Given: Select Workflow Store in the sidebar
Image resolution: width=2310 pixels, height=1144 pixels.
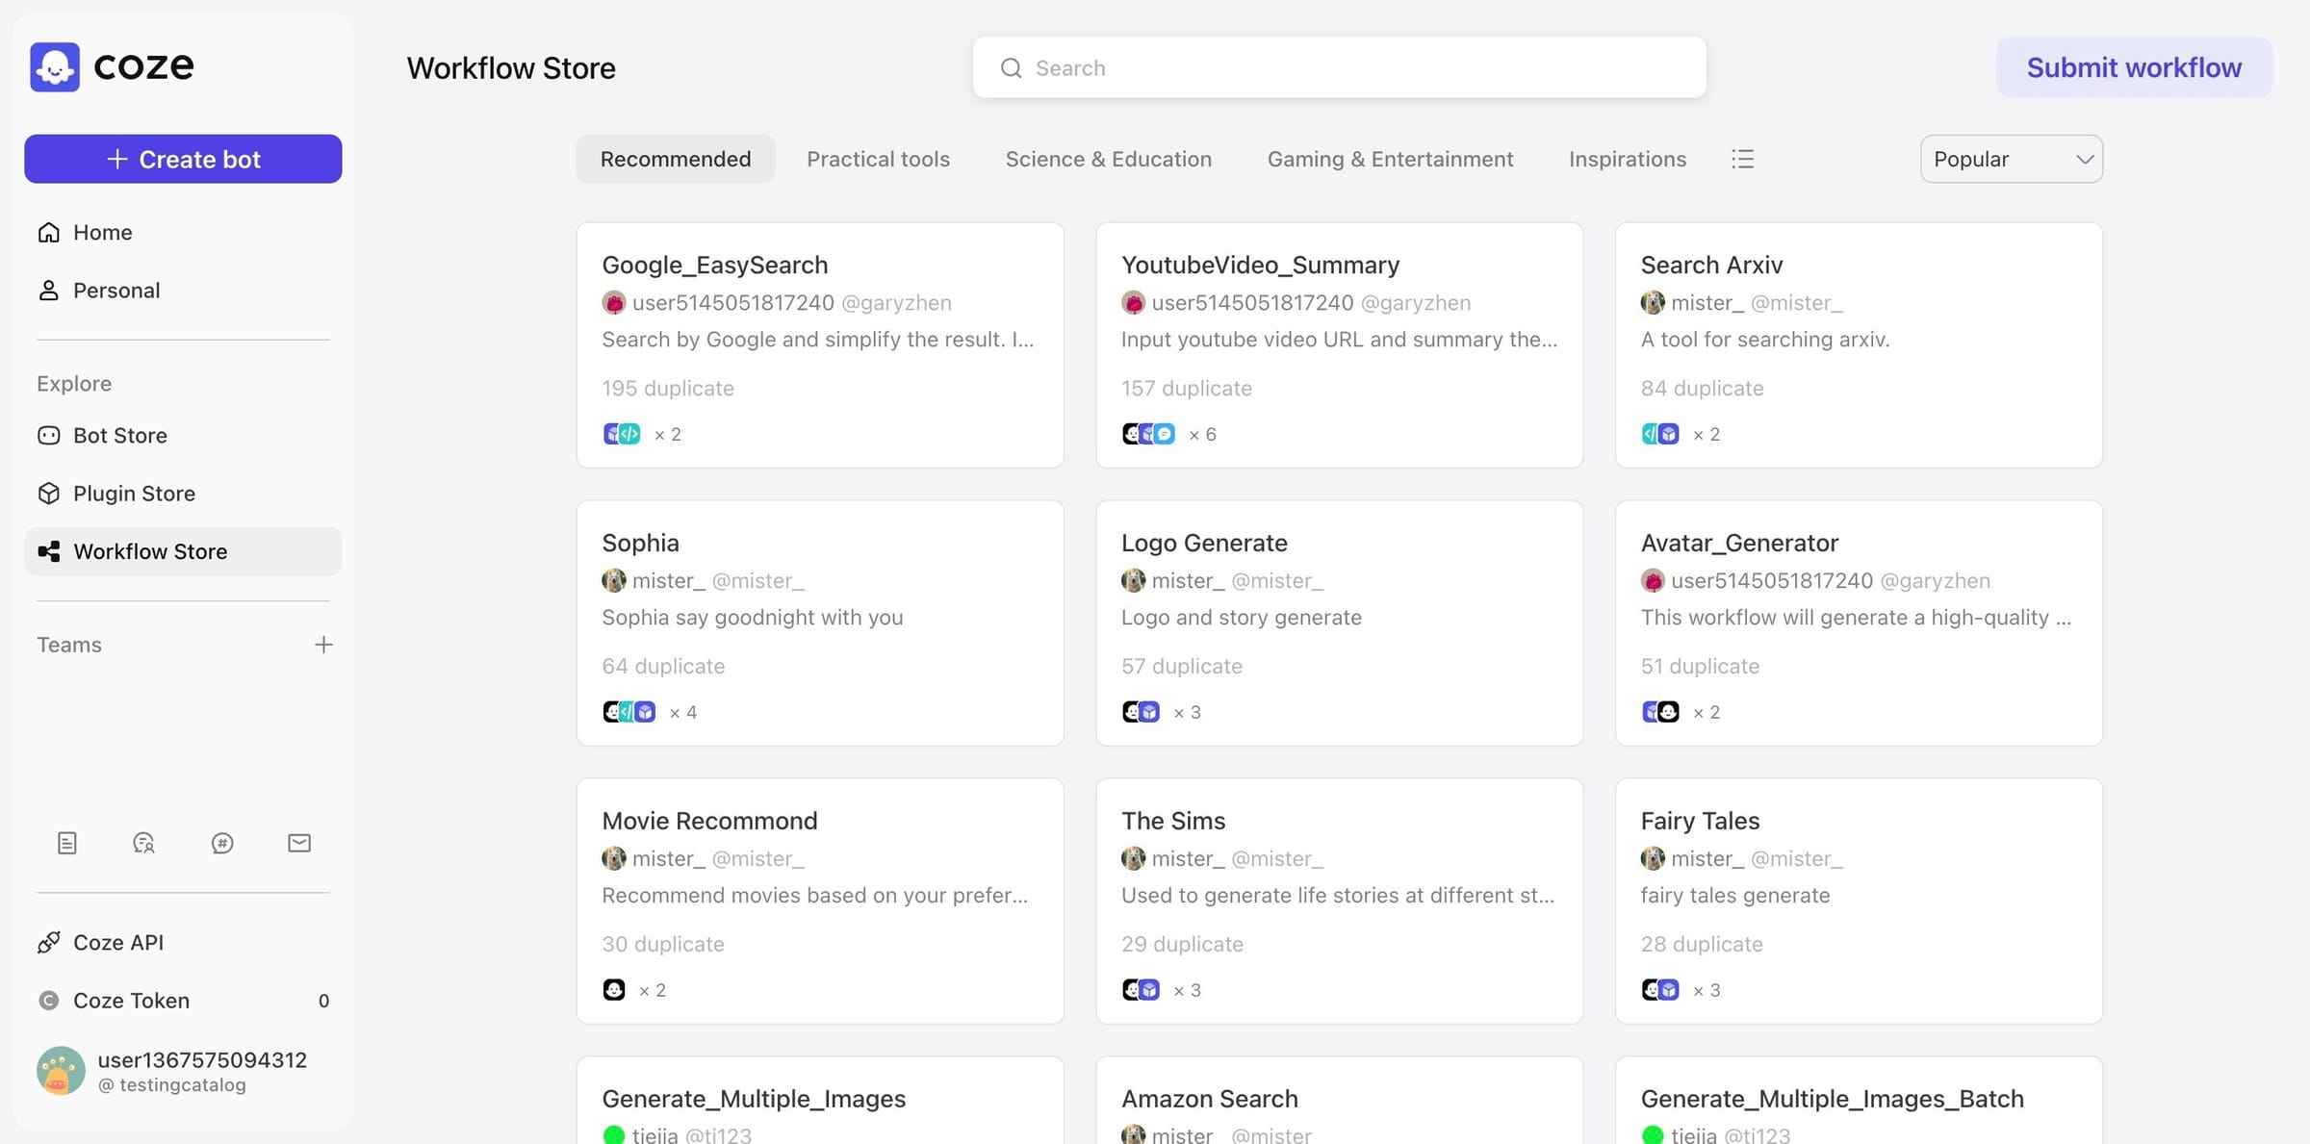Looking at the screenshot, I should tap(150, 551).
